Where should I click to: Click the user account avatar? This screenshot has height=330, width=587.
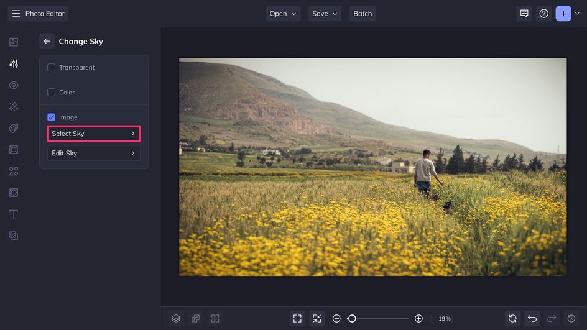point(563,14)
